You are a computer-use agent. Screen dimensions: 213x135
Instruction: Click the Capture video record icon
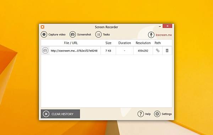point(44,35)
